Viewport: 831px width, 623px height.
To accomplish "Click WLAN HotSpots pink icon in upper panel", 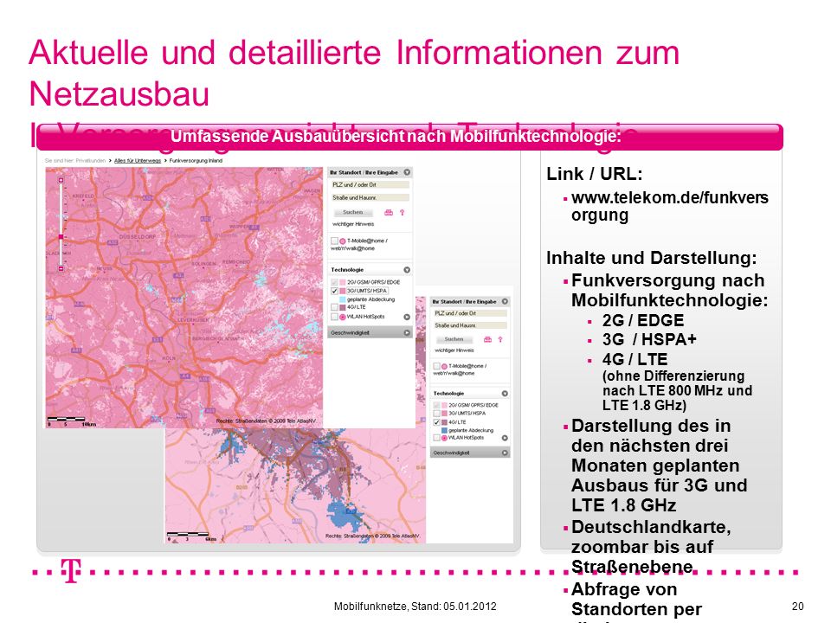I will pyautogui.click(x=343, y=317).
